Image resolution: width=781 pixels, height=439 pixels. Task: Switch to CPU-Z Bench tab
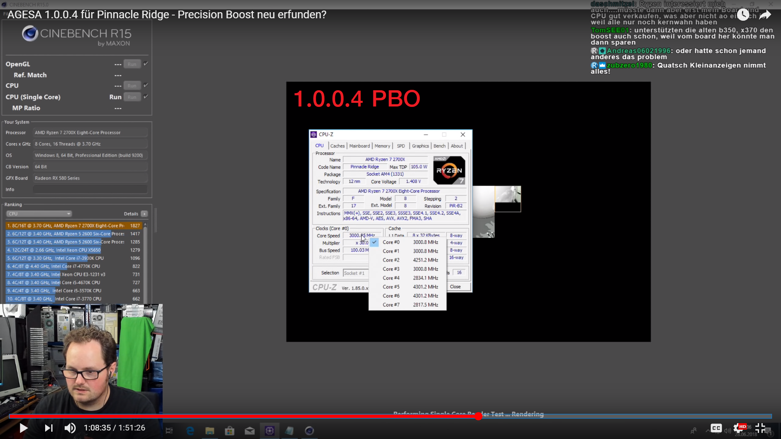439,146
